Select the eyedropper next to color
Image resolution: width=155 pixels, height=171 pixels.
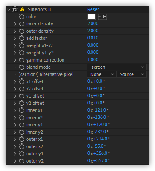pos(103,17)
